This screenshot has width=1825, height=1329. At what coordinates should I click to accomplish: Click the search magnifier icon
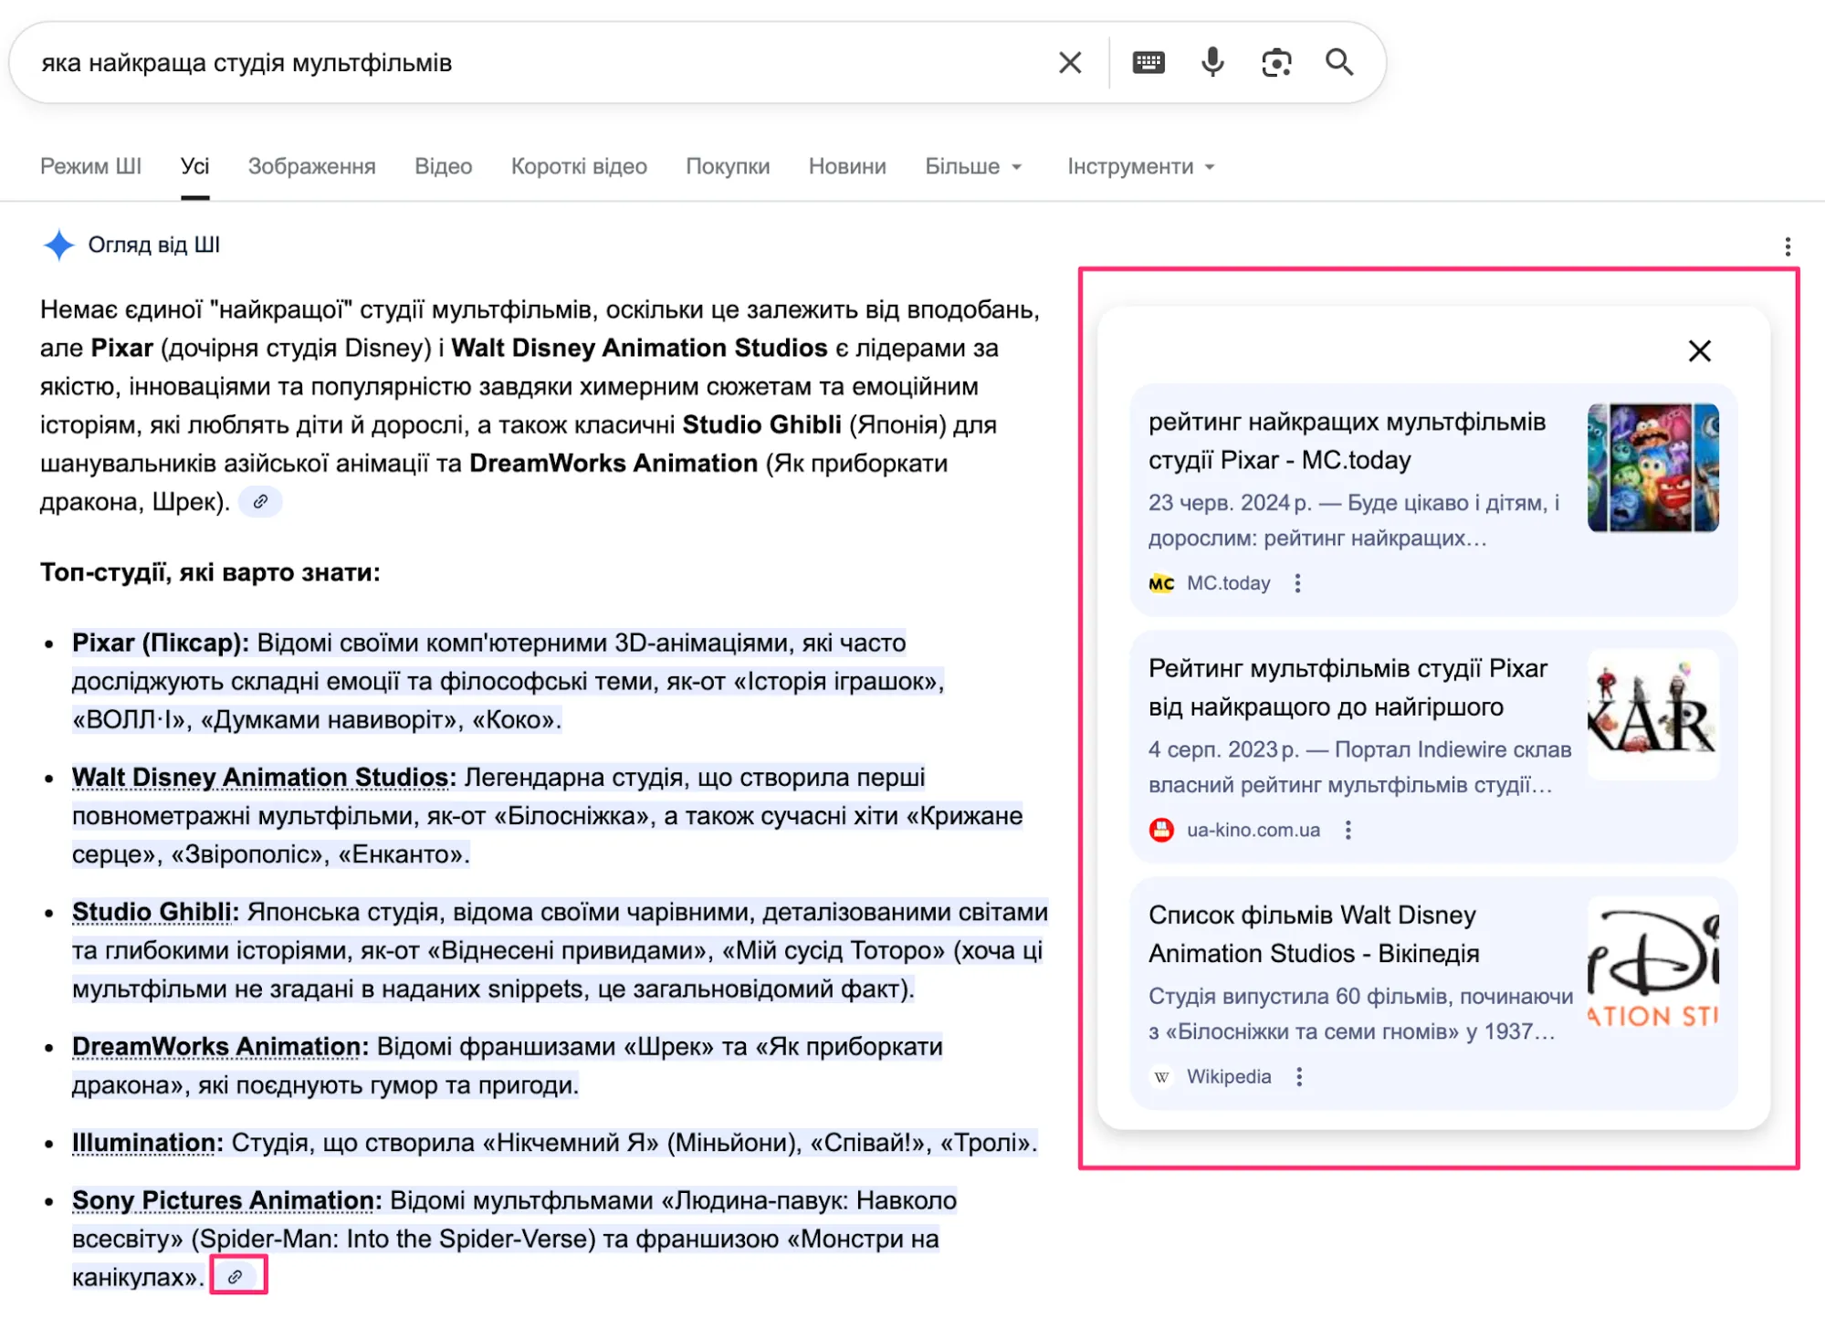tap(1339, 61)
